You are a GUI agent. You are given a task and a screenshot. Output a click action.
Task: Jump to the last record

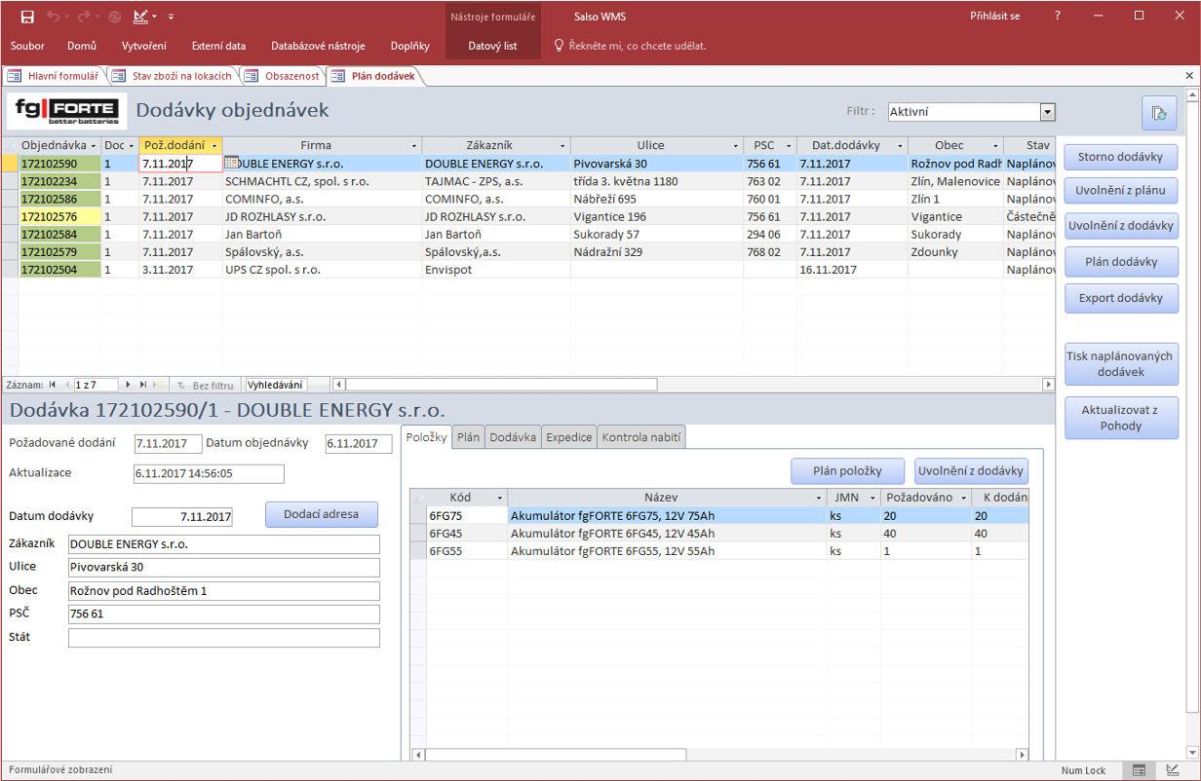coord(142,385)
